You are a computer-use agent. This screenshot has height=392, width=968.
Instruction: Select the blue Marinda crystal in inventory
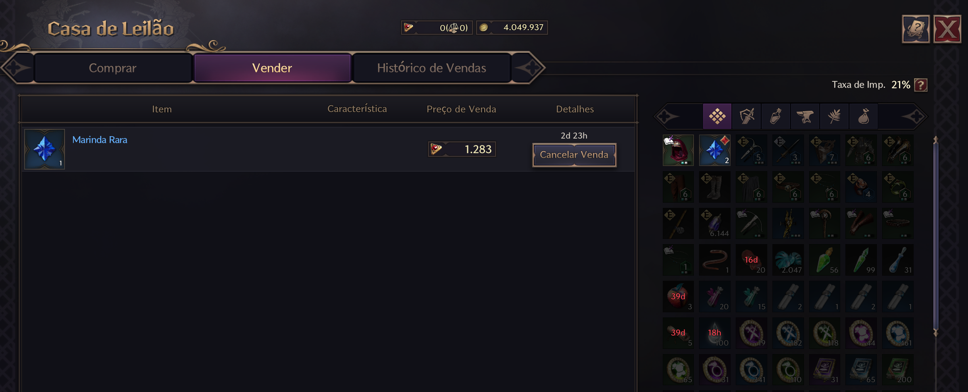(x=714, y=150)
